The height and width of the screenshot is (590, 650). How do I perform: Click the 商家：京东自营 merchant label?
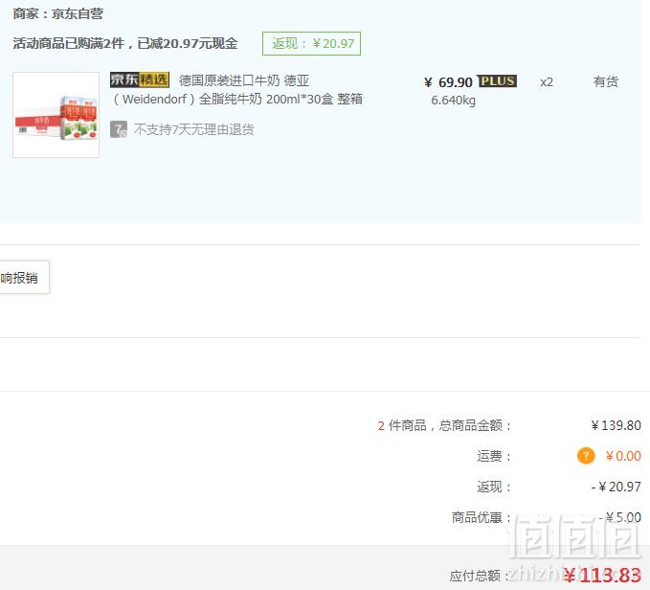click(x=58, y=13)
